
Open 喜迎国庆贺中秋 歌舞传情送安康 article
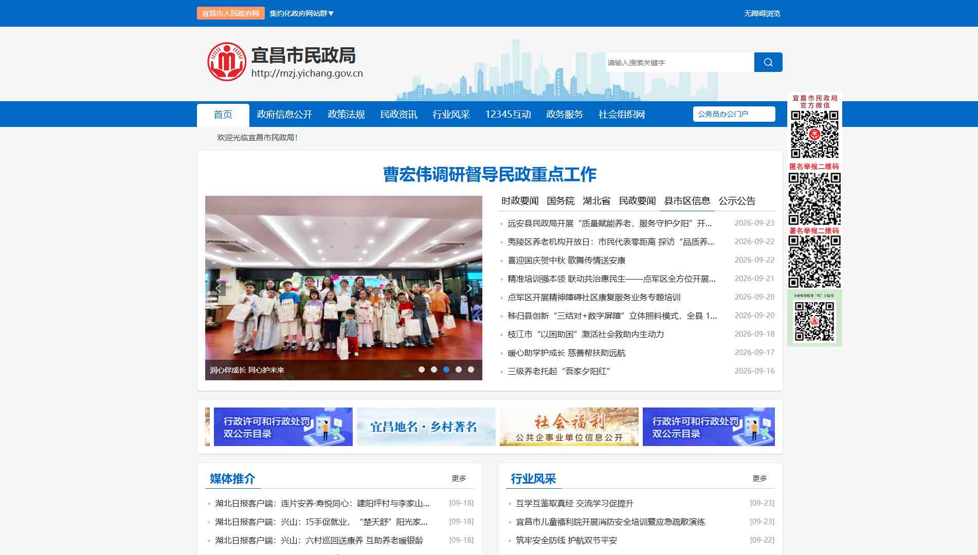tap(566, 261)
